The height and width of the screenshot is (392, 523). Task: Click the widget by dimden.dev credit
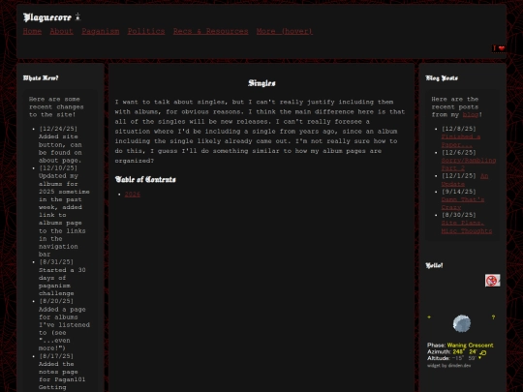[449, 366]
